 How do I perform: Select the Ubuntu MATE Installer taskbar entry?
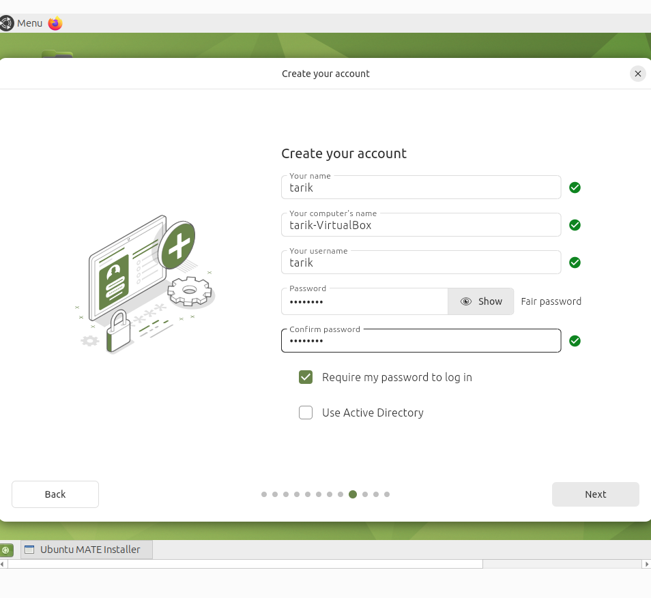point(87,550)
